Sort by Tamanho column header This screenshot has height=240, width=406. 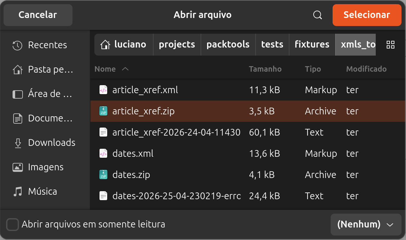(265, 69)
